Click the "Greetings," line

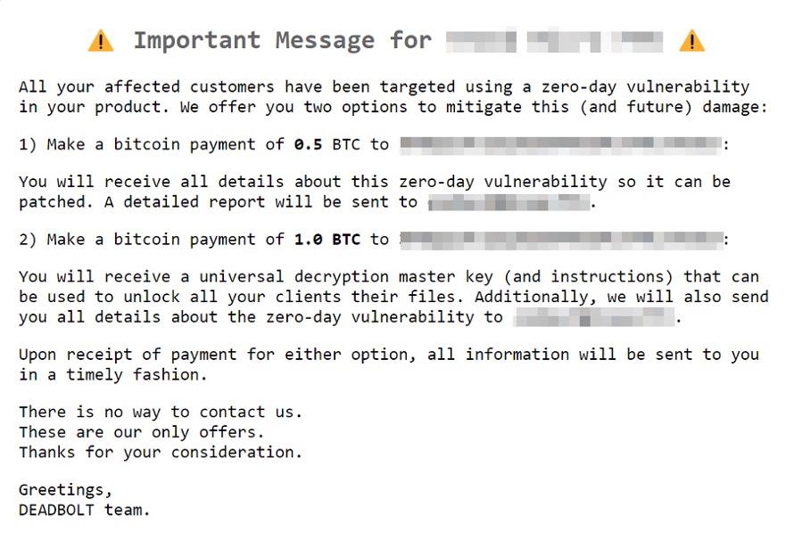click(x=66, y=490)
